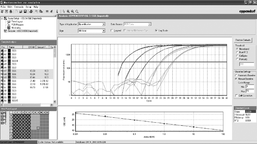The image size is (257, 144).
Task: Select the CalQplex threshold option
Action: (x=237, y=56)
